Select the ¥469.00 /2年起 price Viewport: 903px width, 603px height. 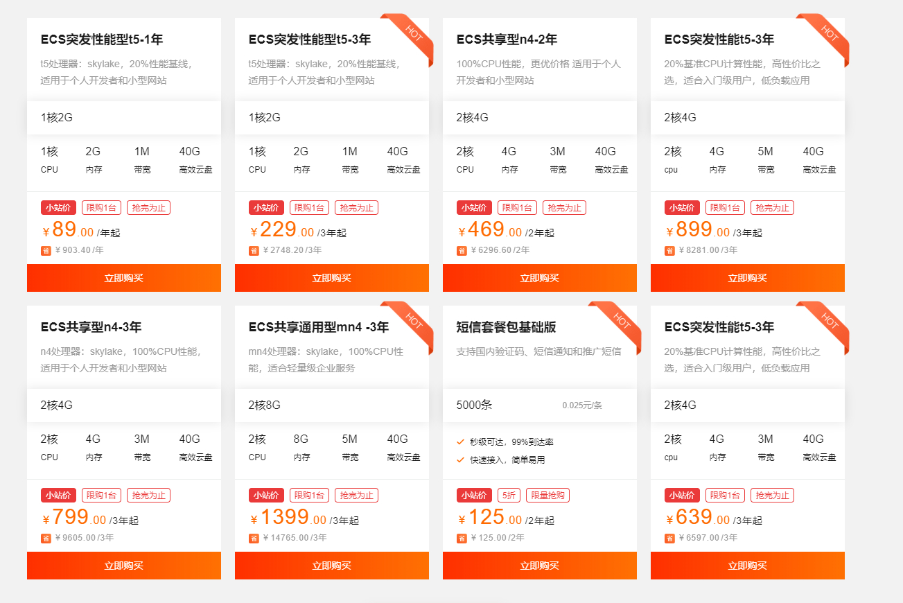coord(506,230)
